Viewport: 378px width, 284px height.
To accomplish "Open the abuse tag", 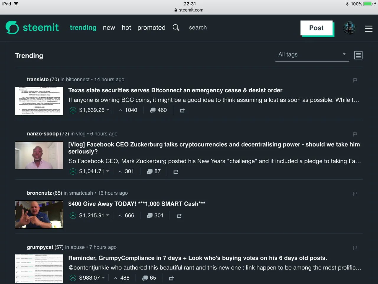I will [78, 247].
